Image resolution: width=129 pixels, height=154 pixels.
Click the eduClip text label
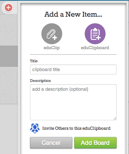[51, 48]
